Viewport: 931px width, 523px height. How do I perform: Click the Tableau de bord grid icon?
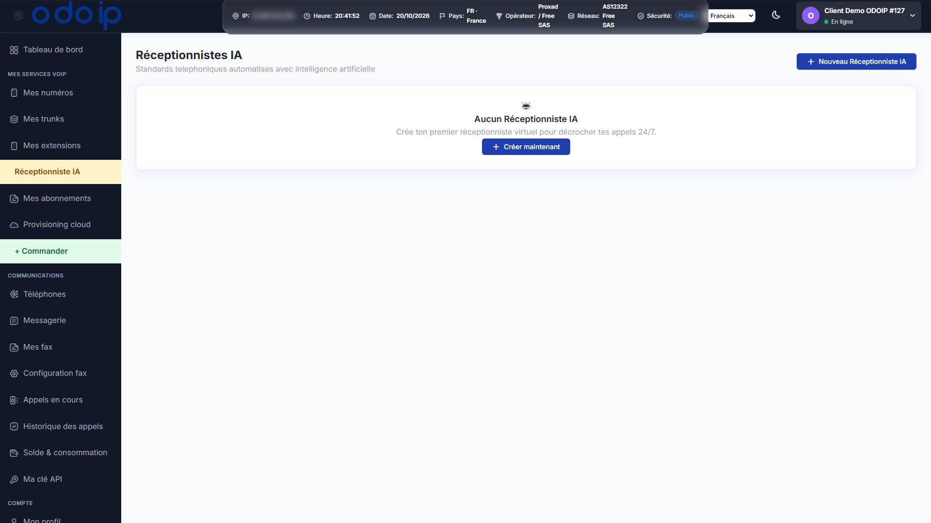14,50
